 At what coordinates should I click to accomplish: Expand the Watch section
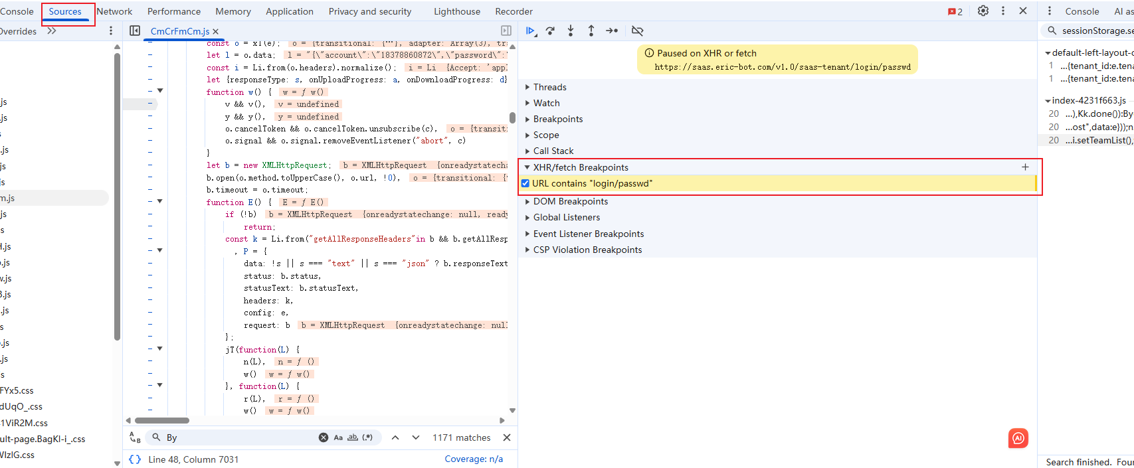527,103
